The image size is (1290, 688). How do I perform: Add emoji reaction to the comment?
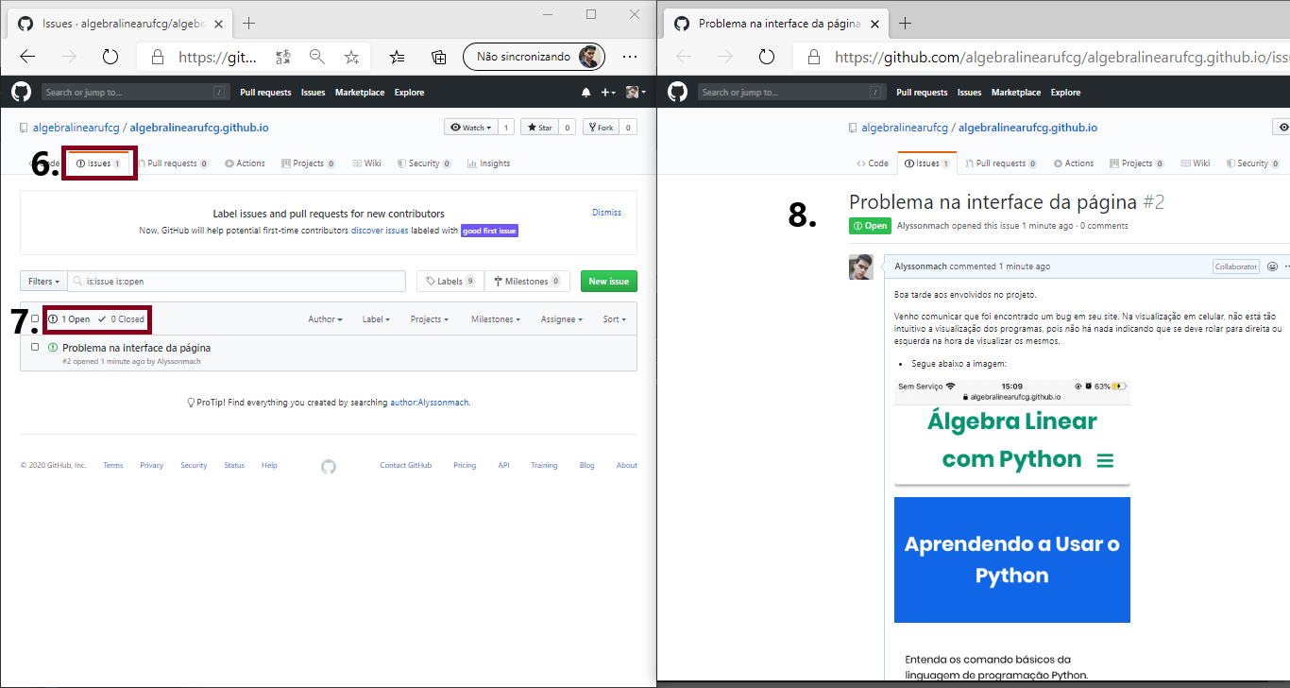coord(1272,267)
